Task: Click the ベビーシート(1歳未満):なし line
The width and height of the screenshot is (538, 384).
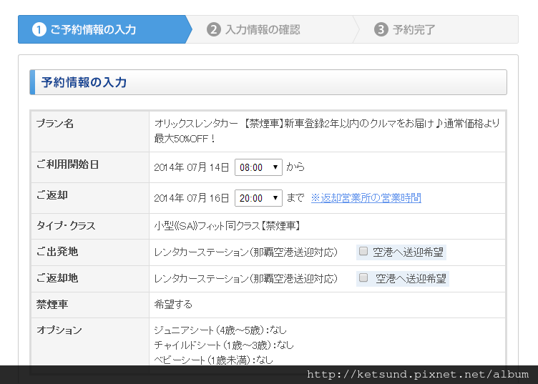Action: click(214, 360)
